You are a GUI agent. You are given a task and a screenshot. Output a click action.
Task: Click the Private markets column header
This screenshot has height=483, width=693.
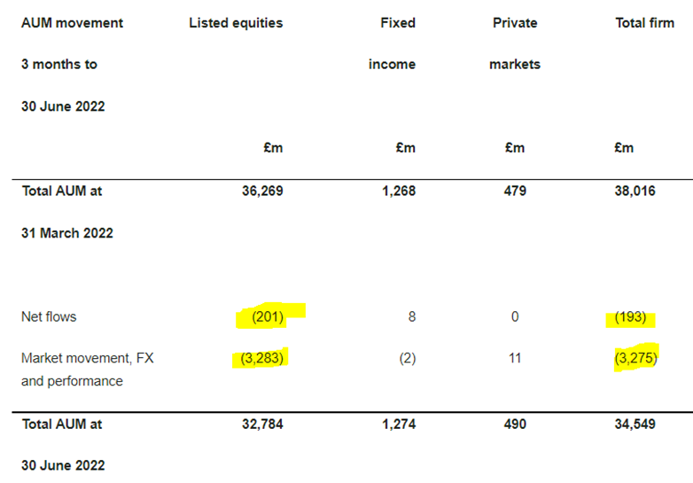pos(515,43)
